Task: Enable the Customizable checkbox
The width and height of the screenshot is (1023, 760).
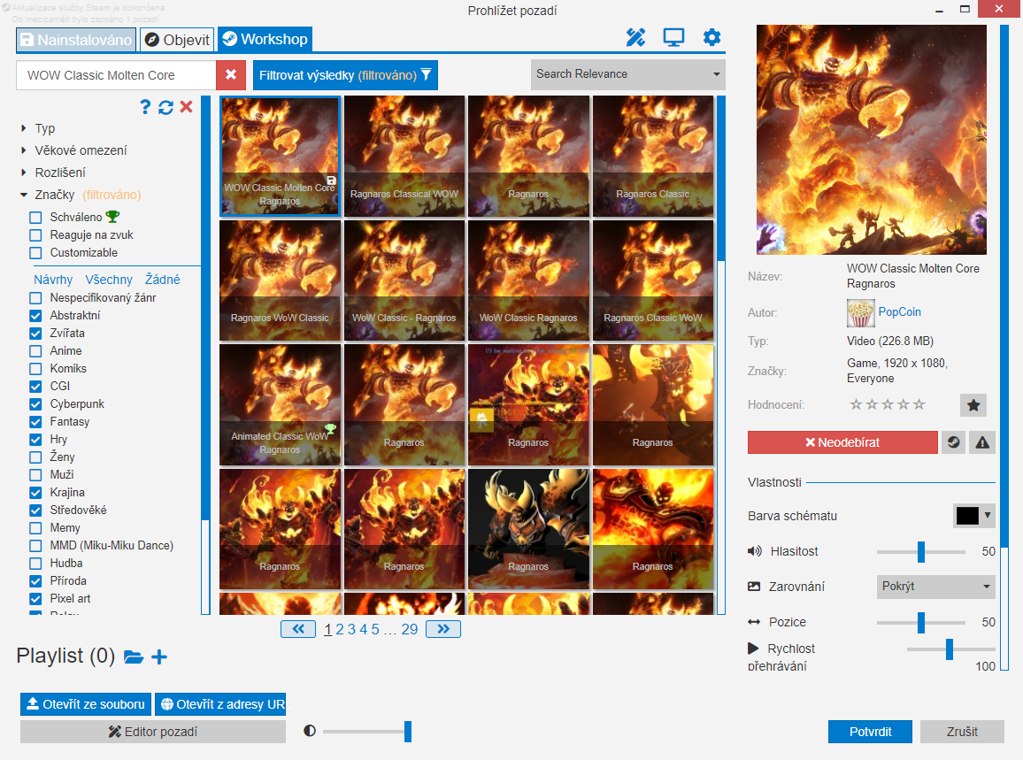Action: click(36, 252)
